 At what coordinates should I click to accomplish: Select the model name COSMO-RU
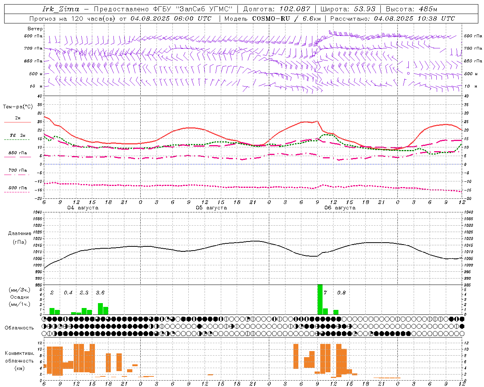coord(271,19)
